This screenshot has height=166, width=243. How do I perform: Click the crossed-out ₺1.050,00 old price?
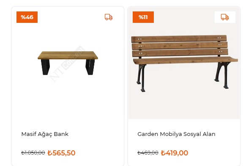tap(33, 153)
